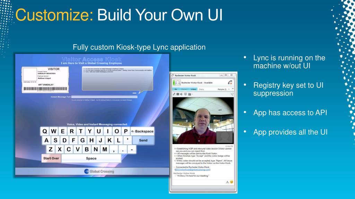The height and width of the screenshot is (199, 355).
Task: Tap the U key
Action: (99, 131)
